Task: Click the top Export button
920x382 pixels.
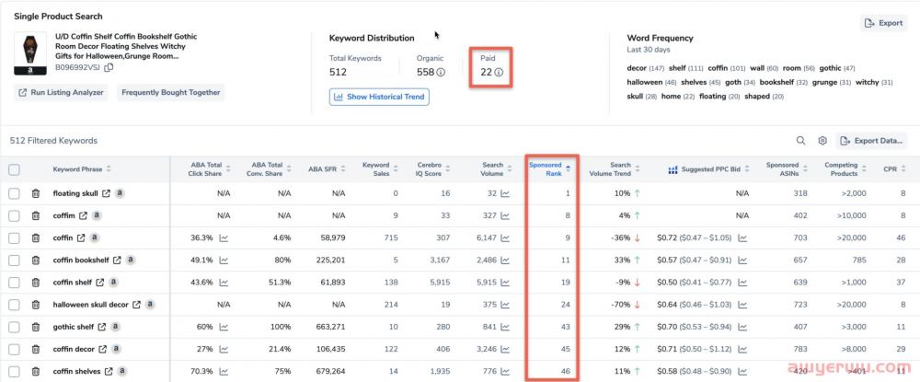Action: 883,23
